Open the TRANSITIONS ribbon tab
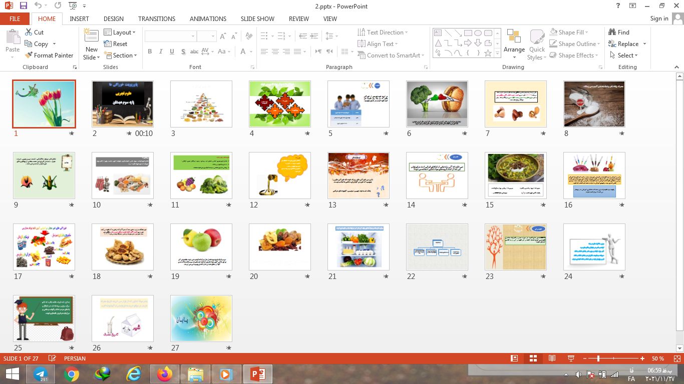The image size is (684, 384). 157,19
